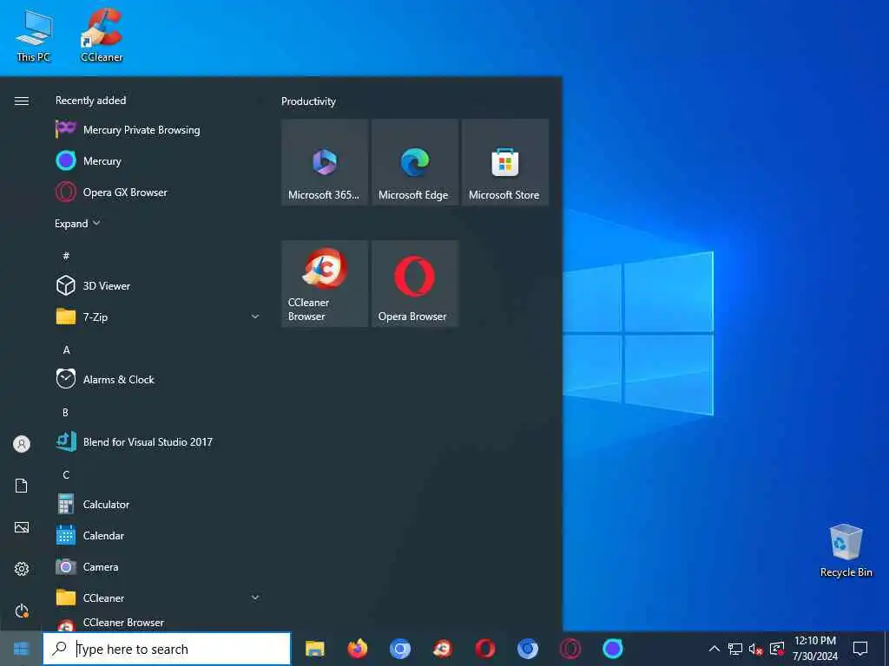
Task: Click the # letter header in app list
Action: tap(66, 256)
